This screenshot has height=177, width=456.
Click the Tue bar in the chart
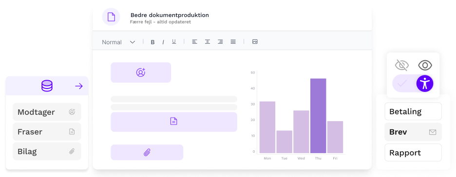[284, 142]
